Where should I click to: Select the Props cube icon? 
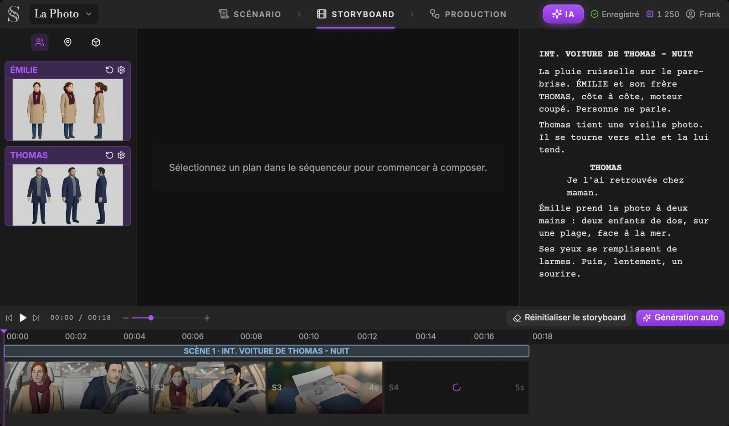point(96,42)
